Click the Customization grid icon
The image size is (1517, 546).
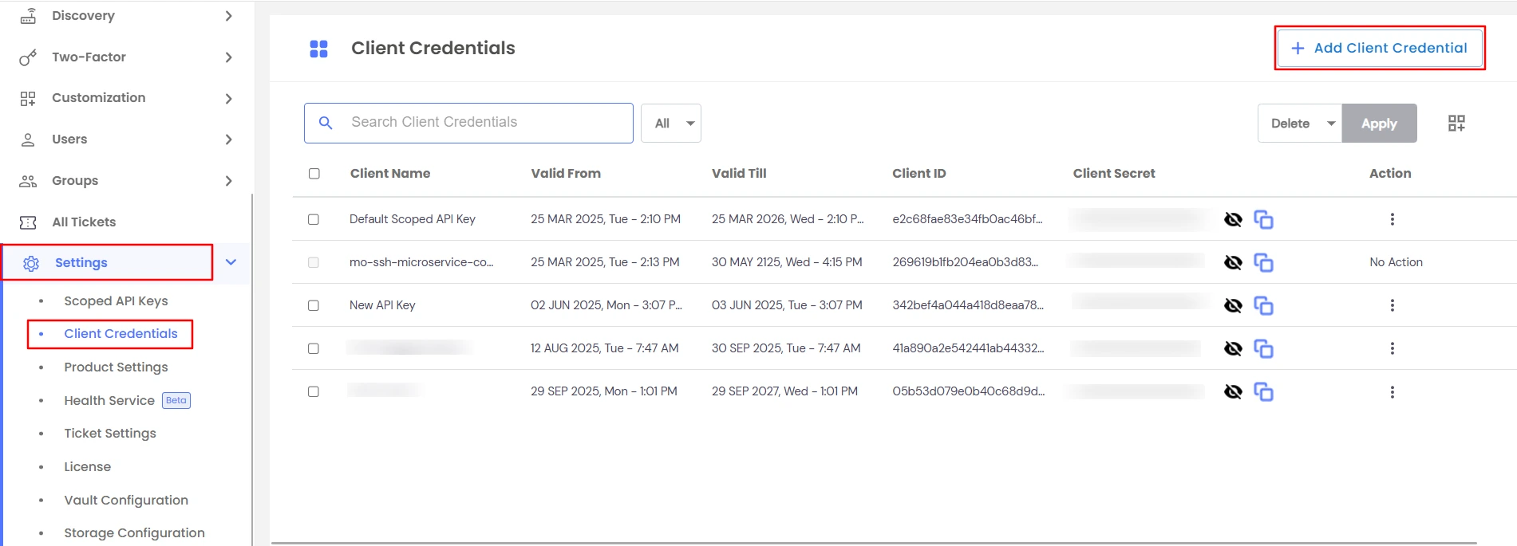(28, 98)
